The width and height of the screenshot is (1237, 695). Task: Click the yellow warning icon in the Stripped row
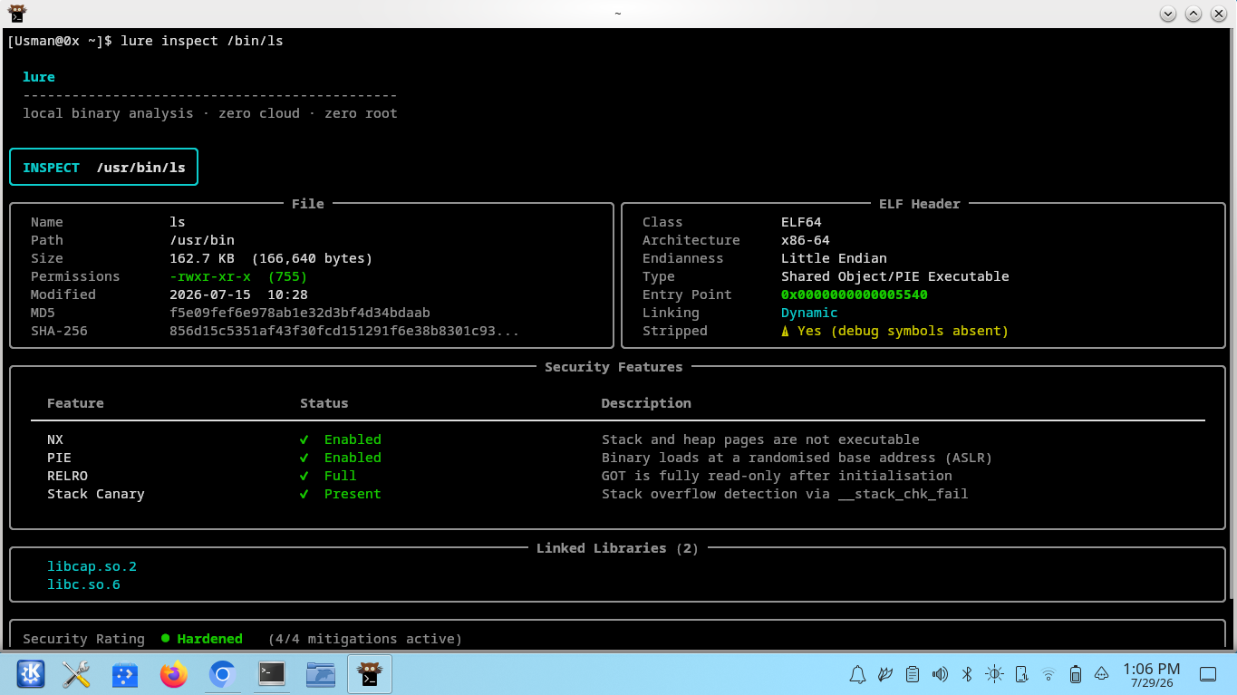pyautogui.click(x=786, y=331)
